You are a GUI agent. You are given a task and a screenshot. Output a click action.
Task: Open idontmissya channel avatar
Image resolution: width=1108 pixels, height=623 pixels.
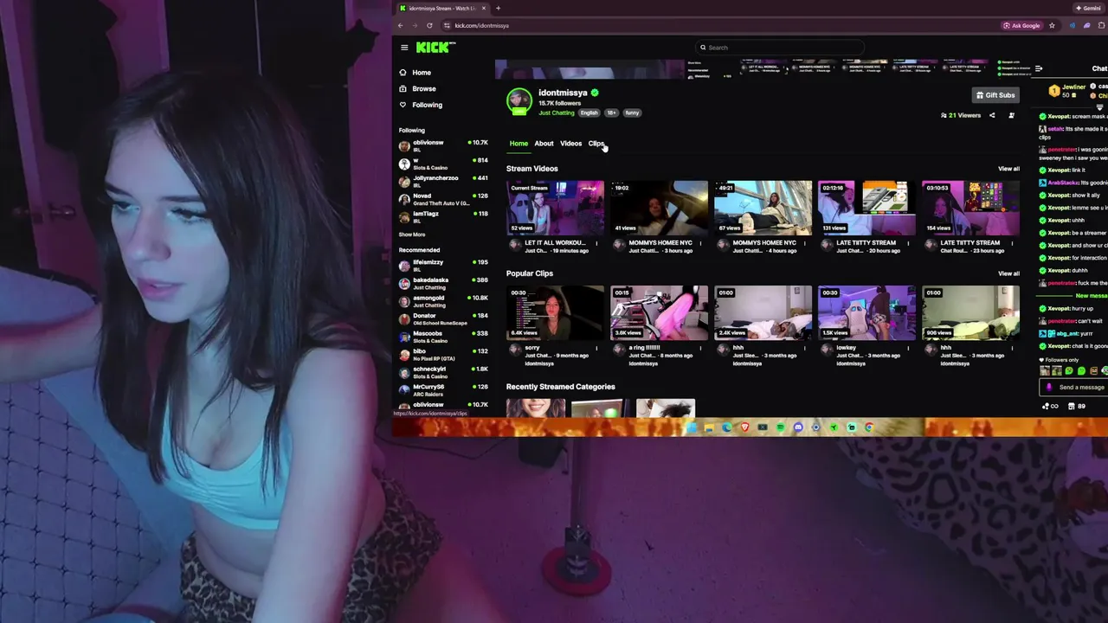click(519, 101)
